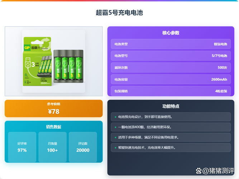Screen dimensions: 239x179
Task: Select the 包装规格 4粒套装 row
Action: 171,91
